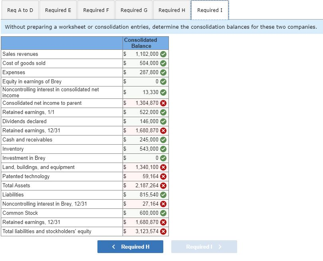Switch to the Required F tab
This screenshot has height=261, width=323.
pos(96,10)
